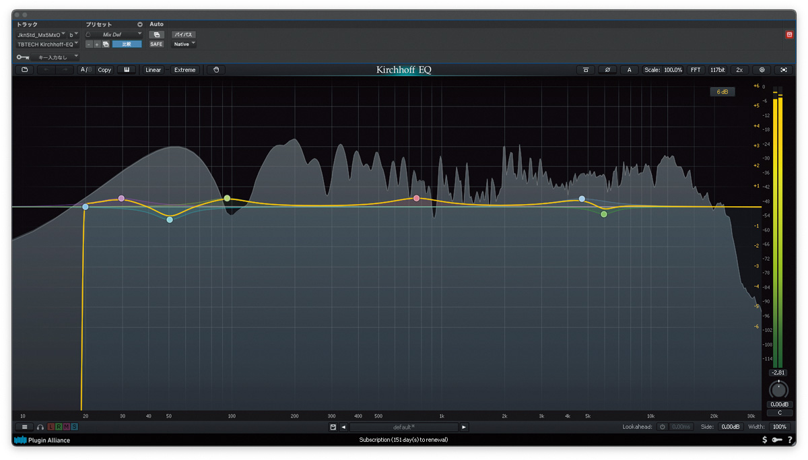Click the key license icon at bottom right
Viewport: 808px width, 460px height.
click(x=777, y=440)
